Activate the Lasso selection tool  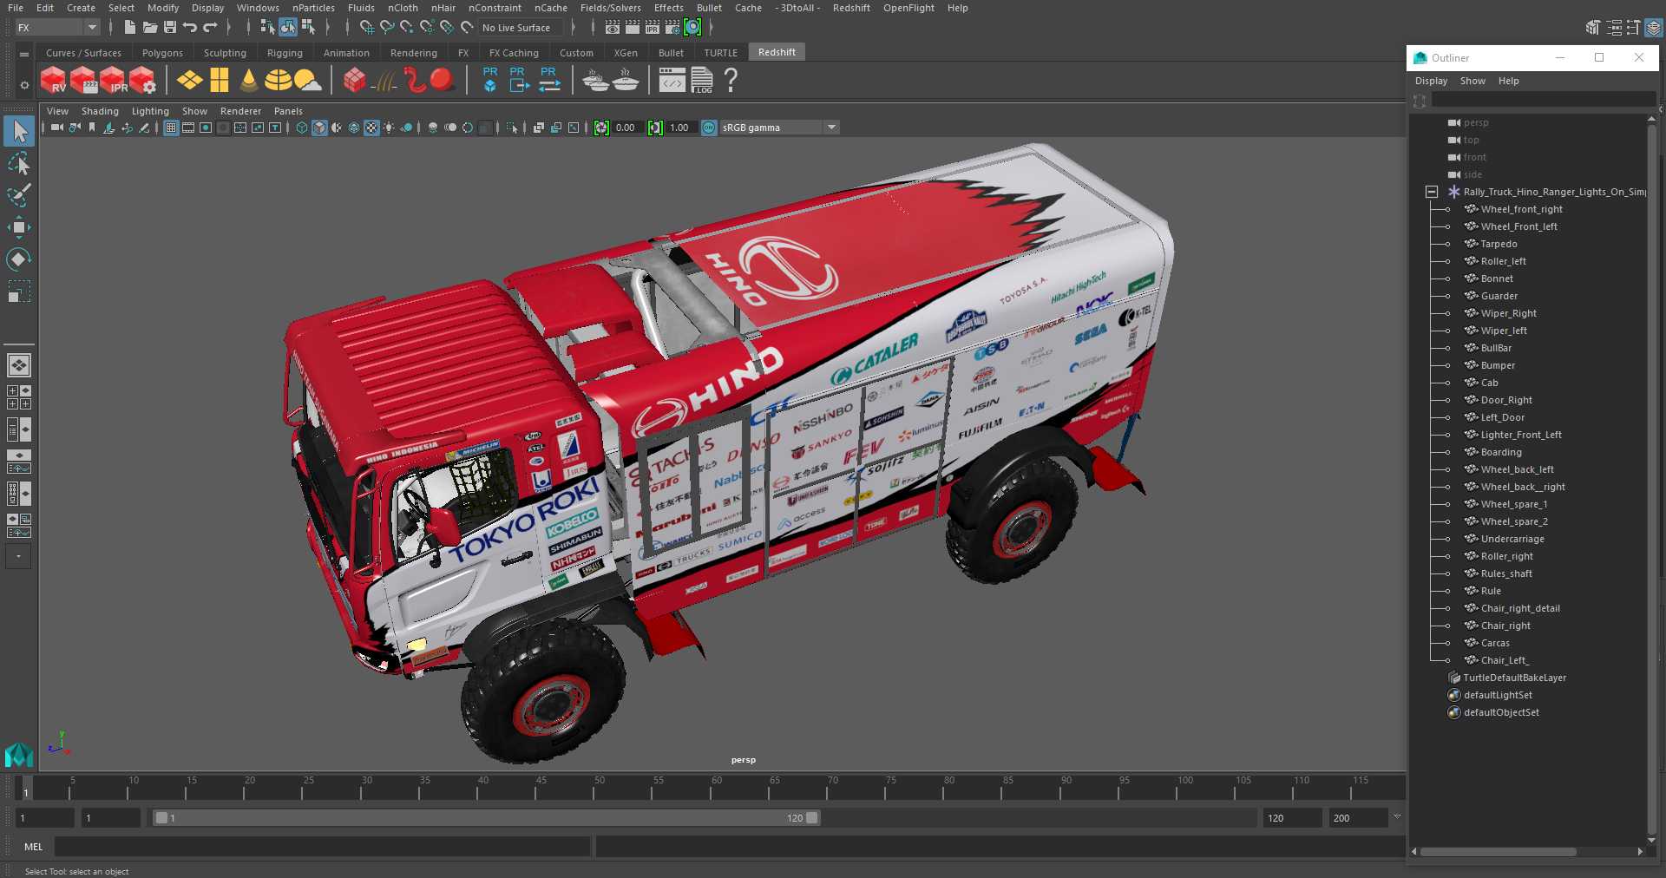(x=19, y=164)
